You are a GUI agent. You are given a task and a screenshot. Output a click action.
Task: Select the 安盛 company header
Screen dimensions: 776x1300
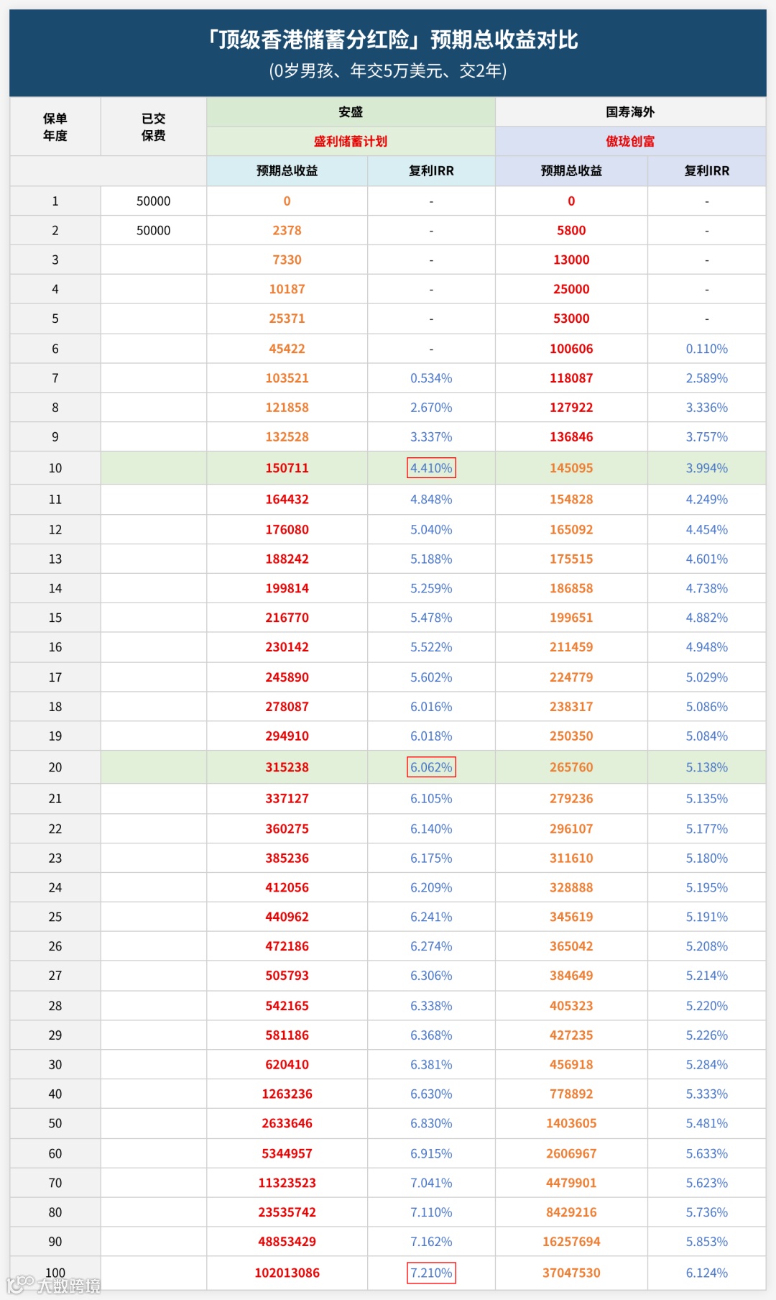pos(351,112)
